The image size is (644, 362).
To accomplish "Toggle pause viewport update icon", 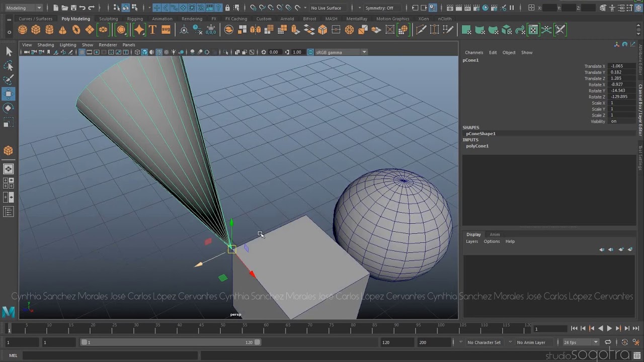I will tap(512, 8).
